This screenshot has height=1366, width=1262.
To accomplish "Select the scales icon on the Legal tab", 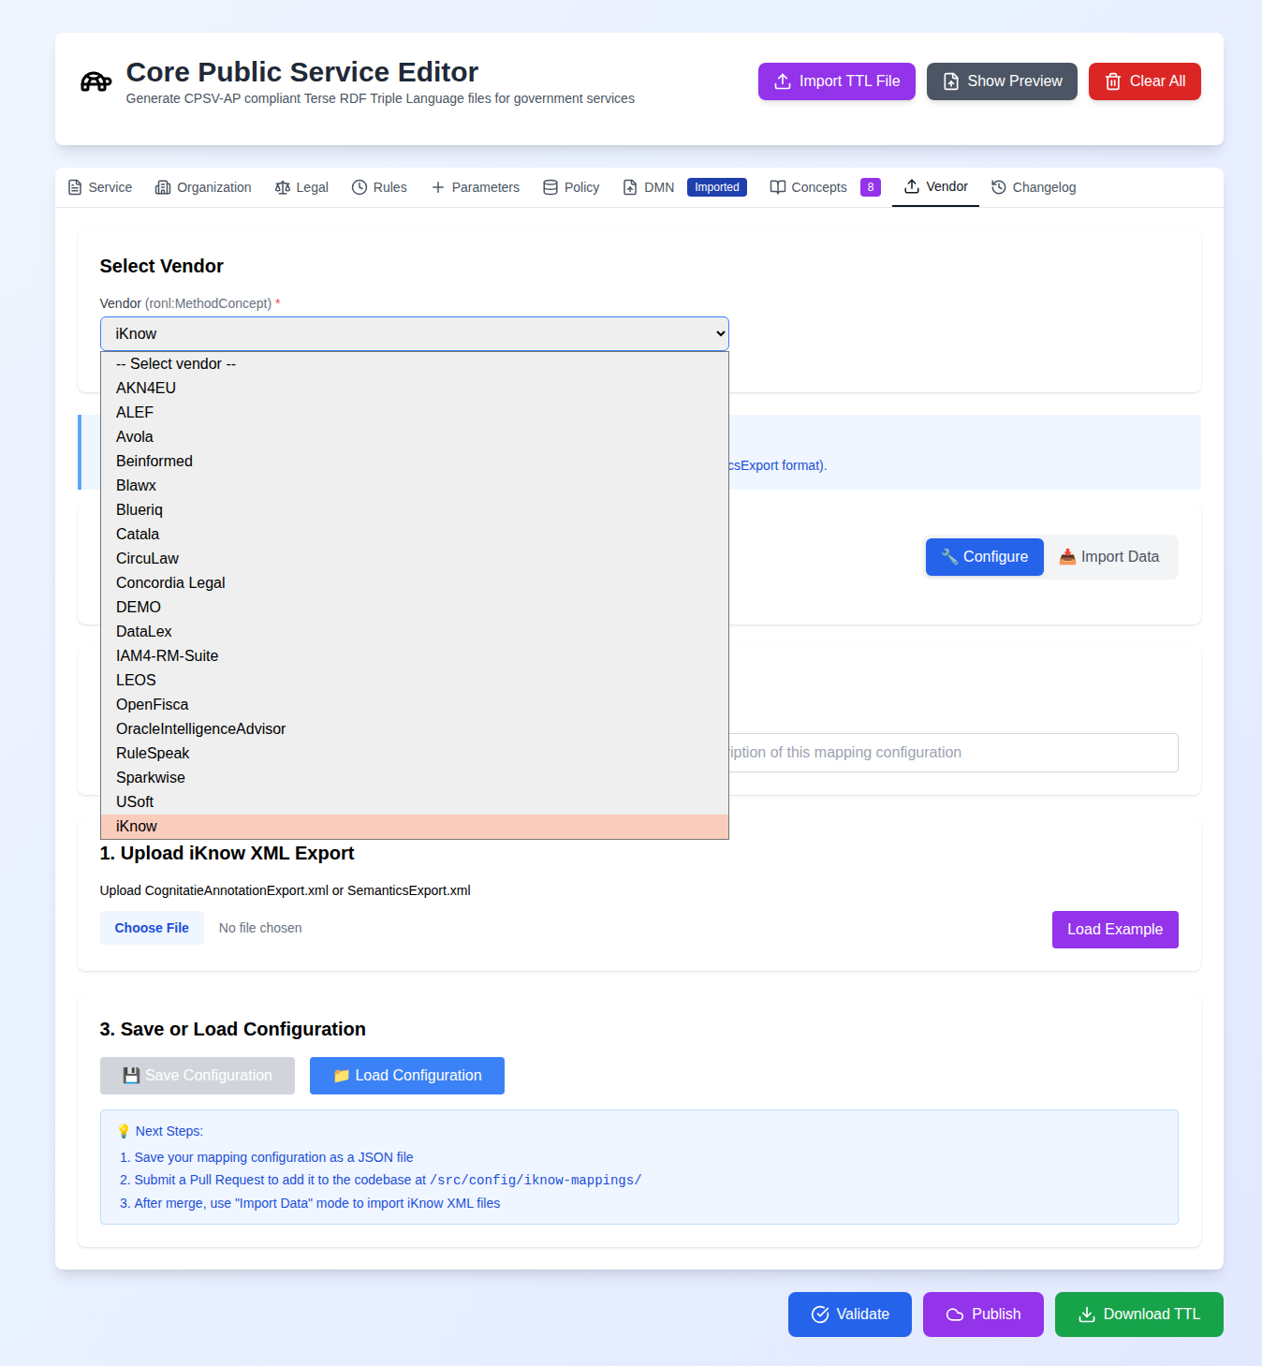I will coord(282,187).
